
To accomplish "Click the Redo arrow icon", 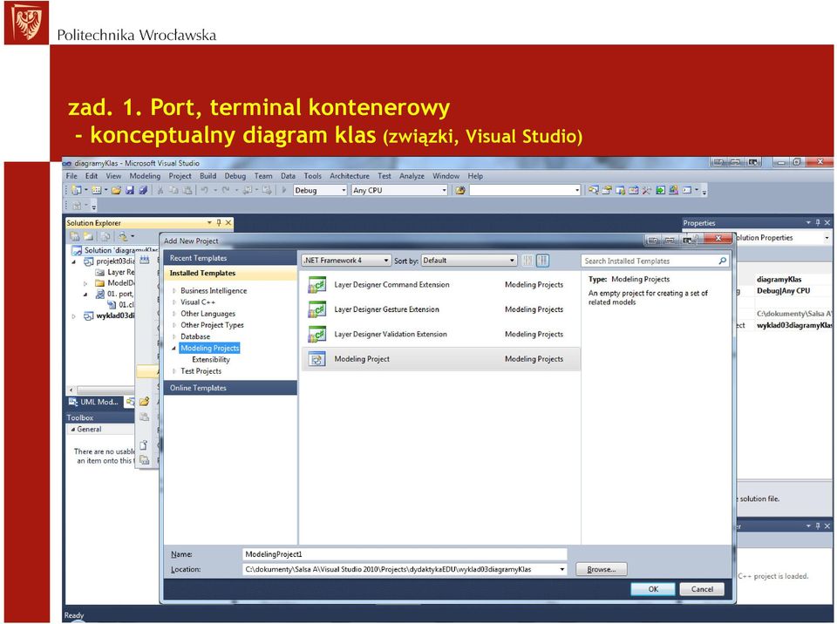I will [226, 191].
